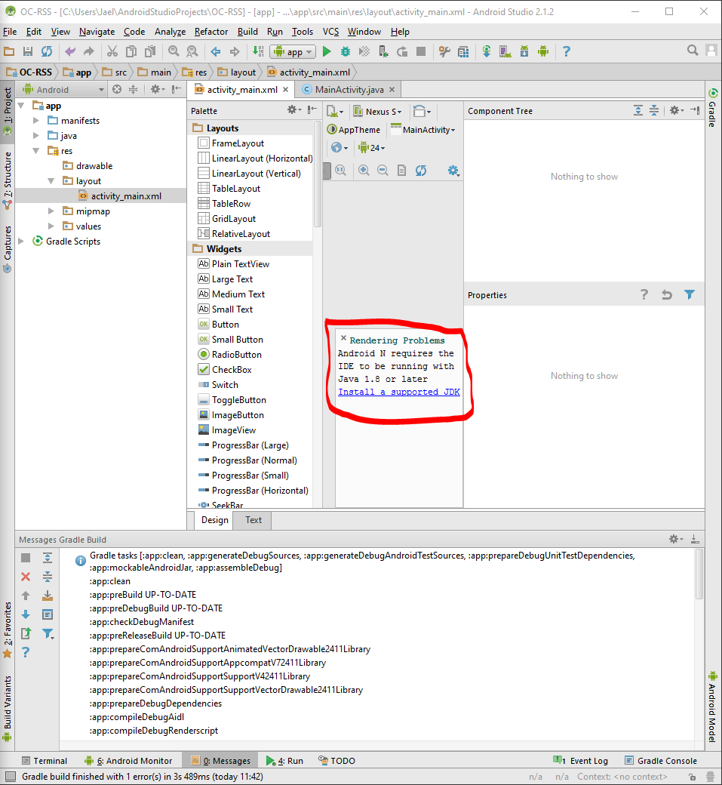Open the Nexus S device selector
Image resolution: width=722 pixels, height=785 pixels.
[x=379, y=111]
